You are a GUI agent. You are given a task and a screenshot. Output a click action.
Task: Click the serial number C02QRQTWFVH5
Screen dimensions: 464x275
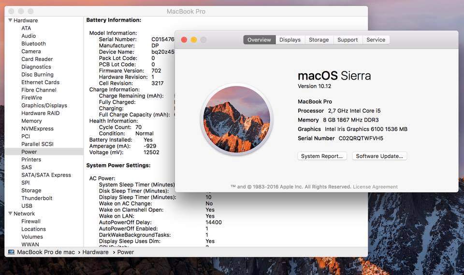(361, 138)
